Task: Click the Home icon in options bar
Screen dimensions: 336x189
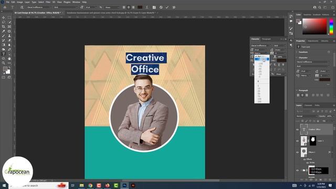Action: point(5,7)
